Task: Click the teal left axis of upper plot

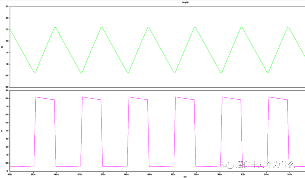Action: tap(10, 47)
